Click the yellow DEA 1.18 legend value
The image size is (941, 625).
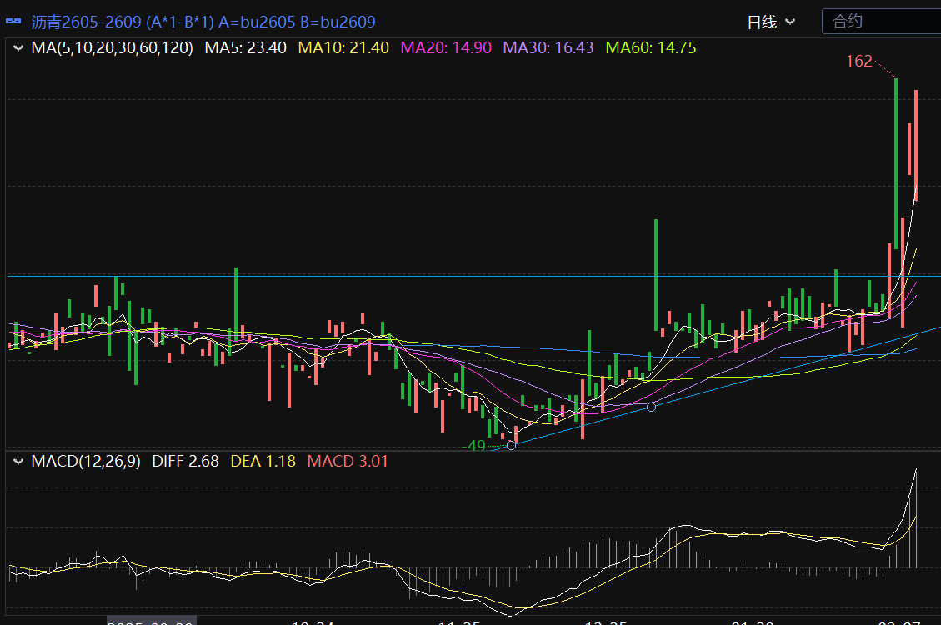263,461
